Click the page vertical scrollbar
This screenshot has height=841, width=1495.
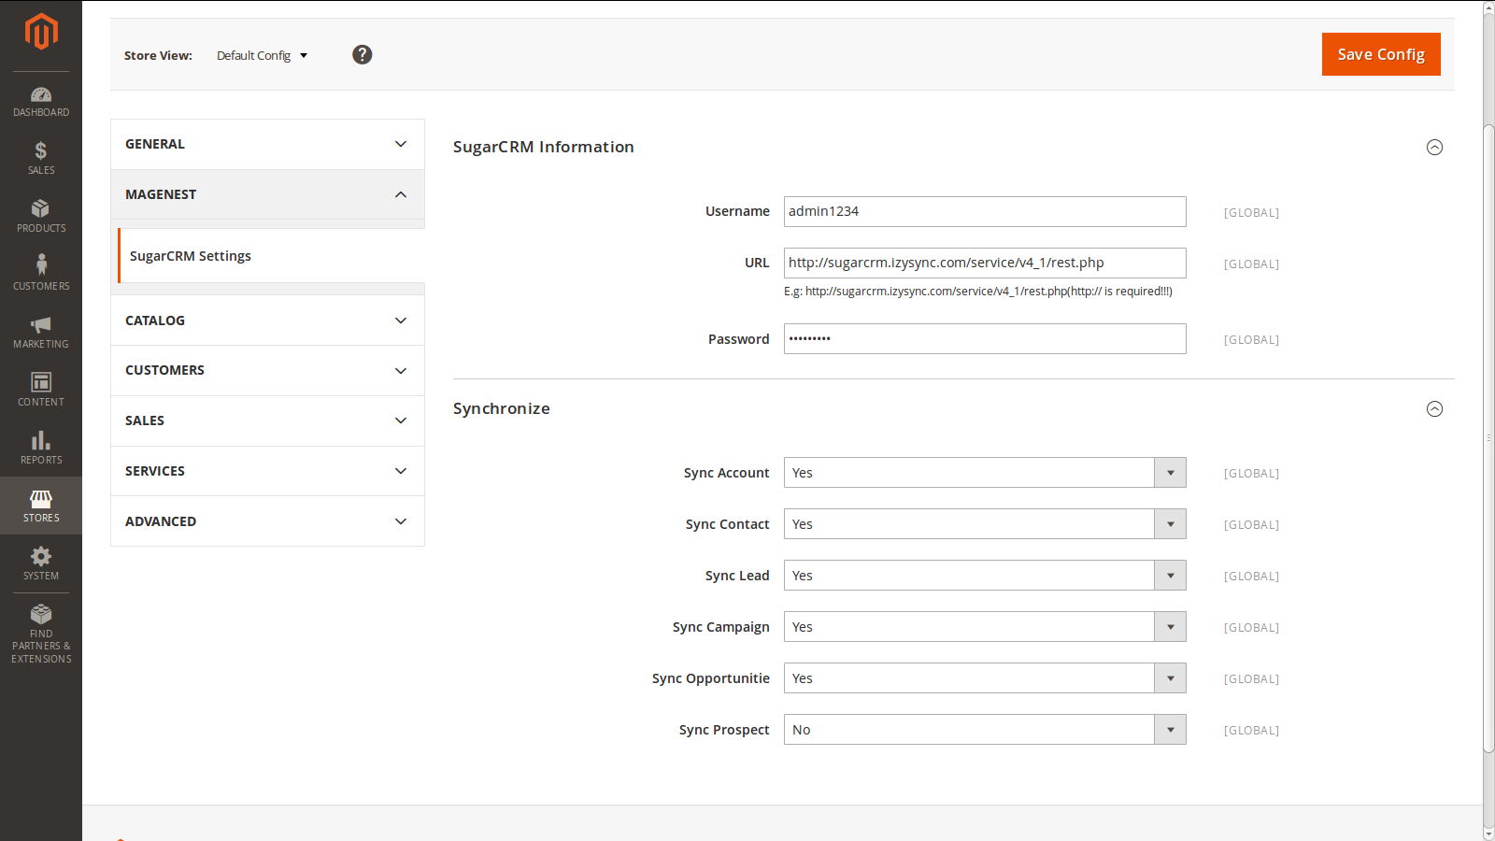click(1488, 437)
